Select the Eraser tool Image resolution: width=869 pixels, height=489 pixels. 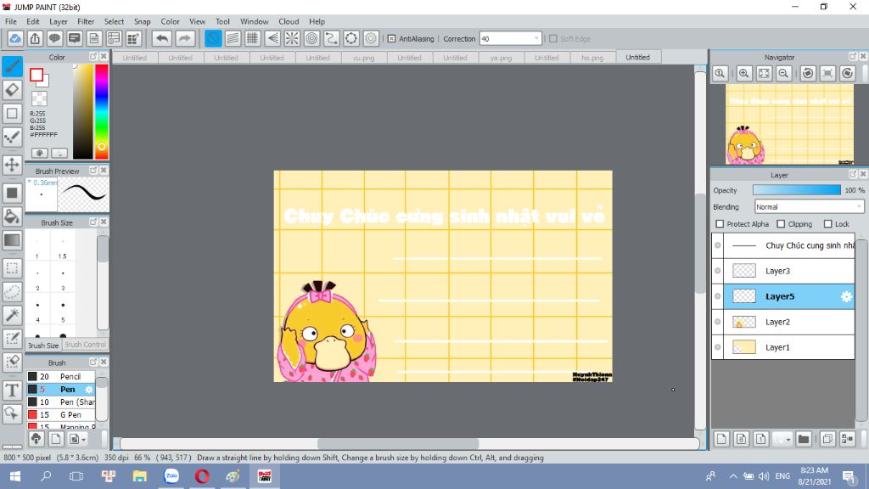click(12, 90)
